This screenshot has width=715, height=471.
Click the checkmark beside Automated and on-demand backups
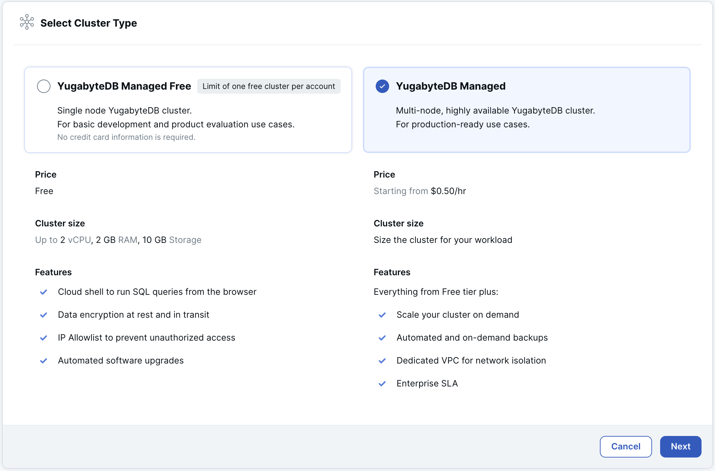coord(382,338)
